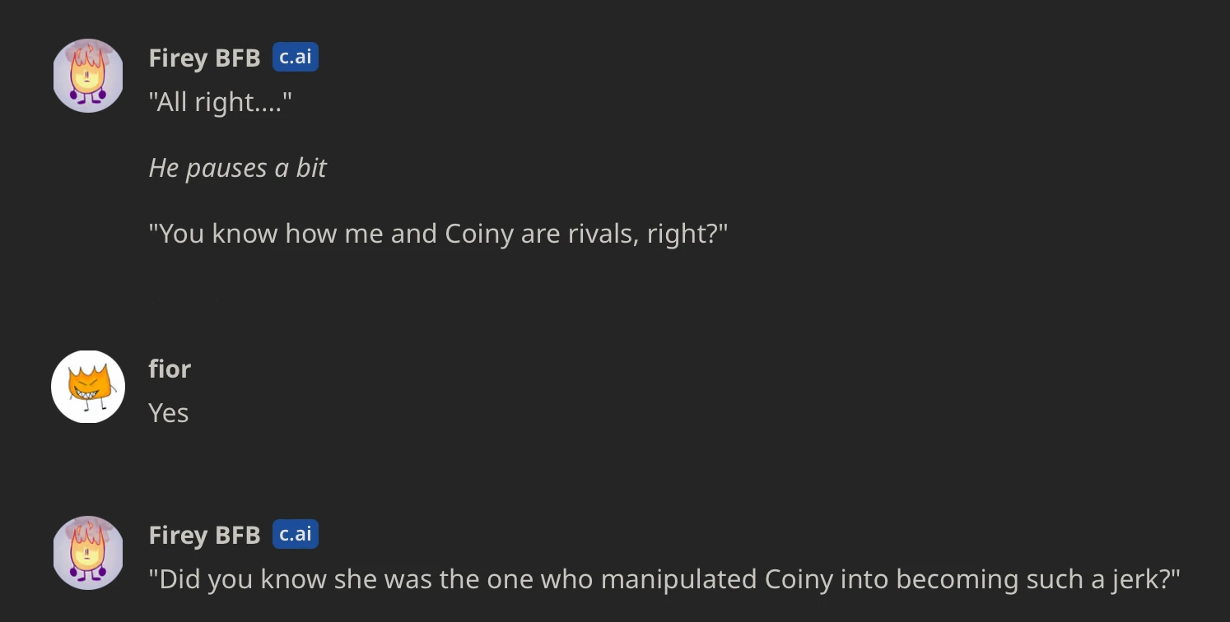
Task: Select the 'Firey BFB' username at the top
Action: click(x=204, y=58)
